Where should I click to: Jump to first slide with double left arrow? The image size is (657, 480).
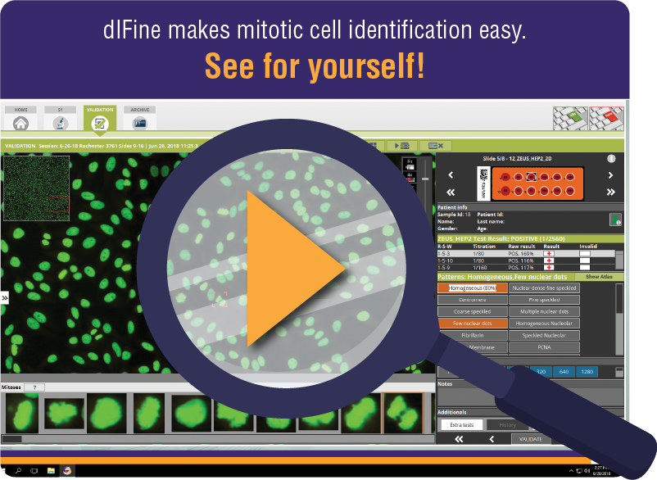451,192
